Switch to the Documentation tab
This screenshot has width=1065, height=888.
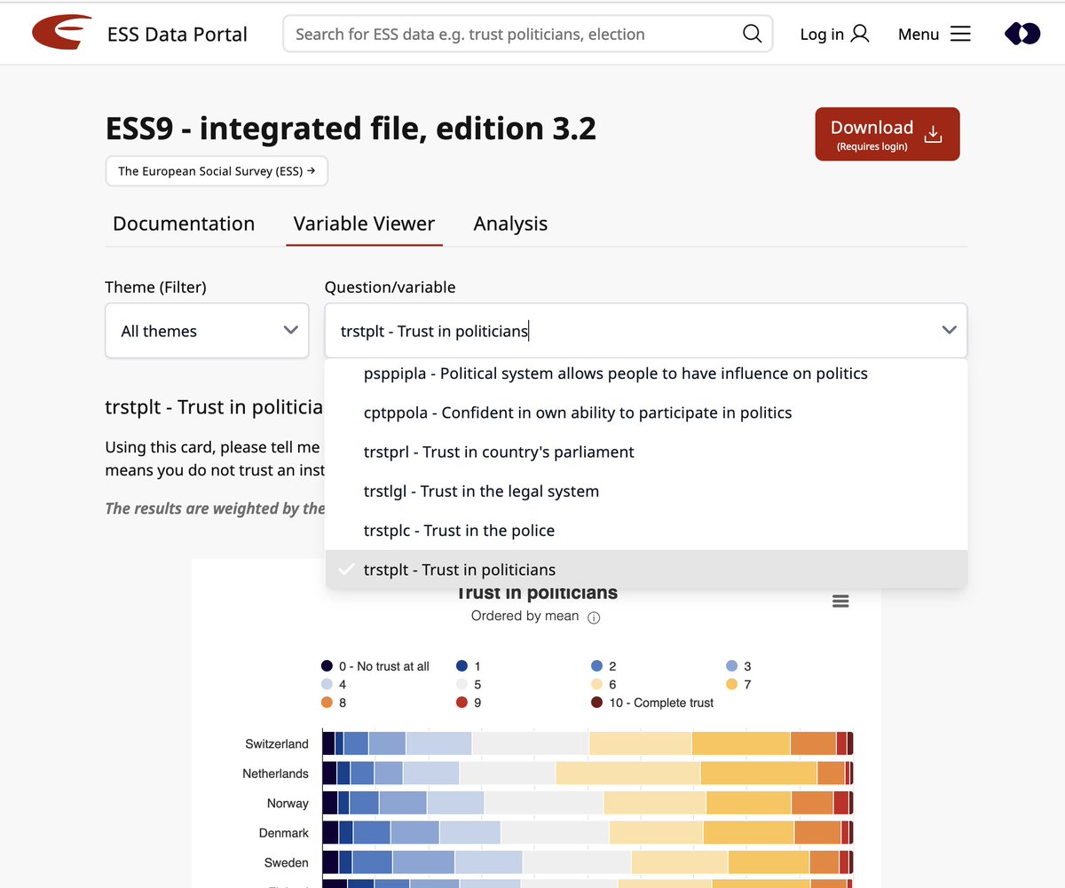184,224
